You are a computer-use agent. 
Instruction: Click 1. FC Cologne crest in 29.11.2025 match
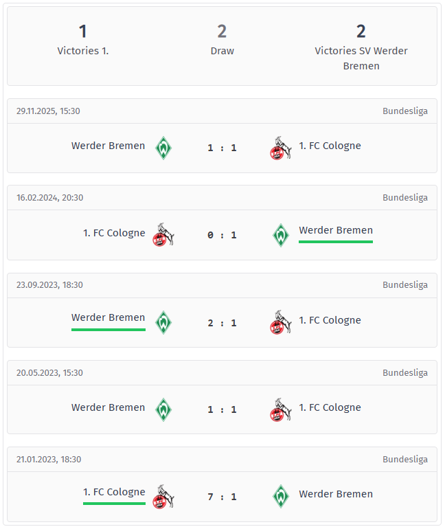tap(280, 148)
